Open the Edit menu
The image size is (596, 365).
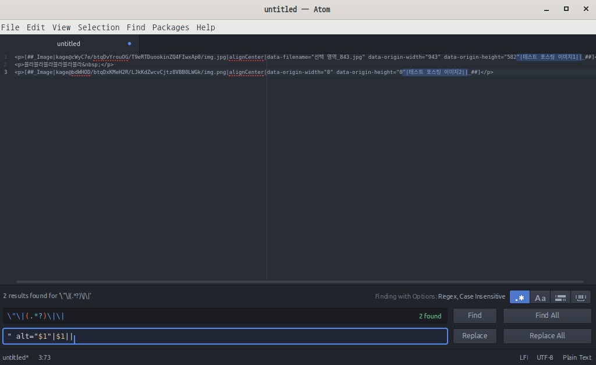coord(36,27)
